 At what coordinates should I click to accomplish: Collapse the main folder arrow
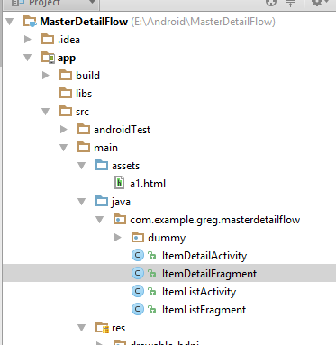pyautogui.click(x=64, y=148)
